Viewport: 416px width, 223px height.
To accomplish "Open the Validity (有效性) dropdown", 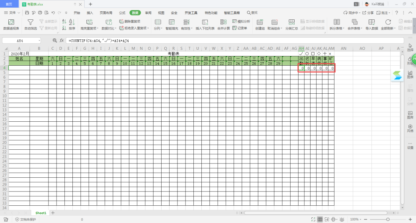I will (186, 28).
